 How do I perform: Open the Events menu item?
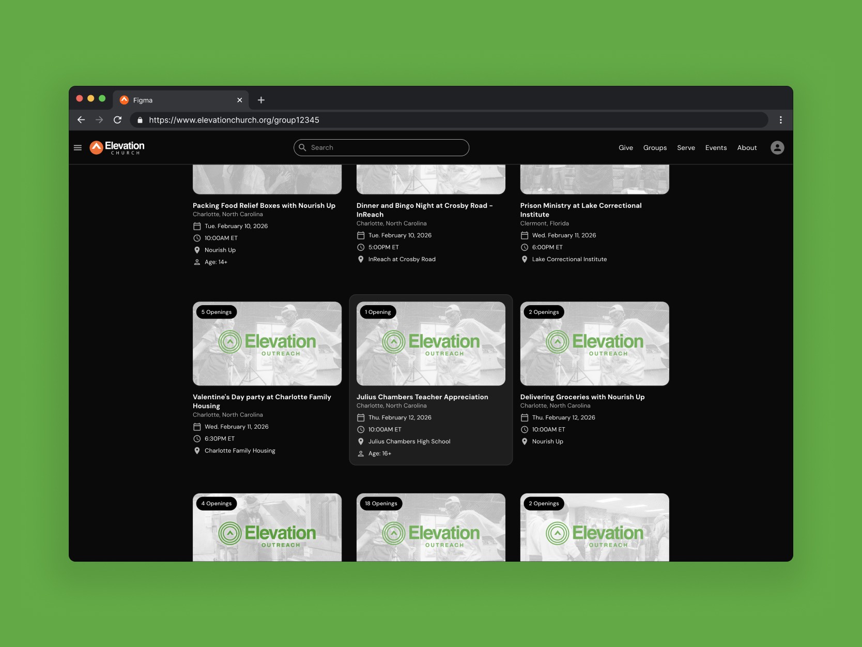click(716, 148)
